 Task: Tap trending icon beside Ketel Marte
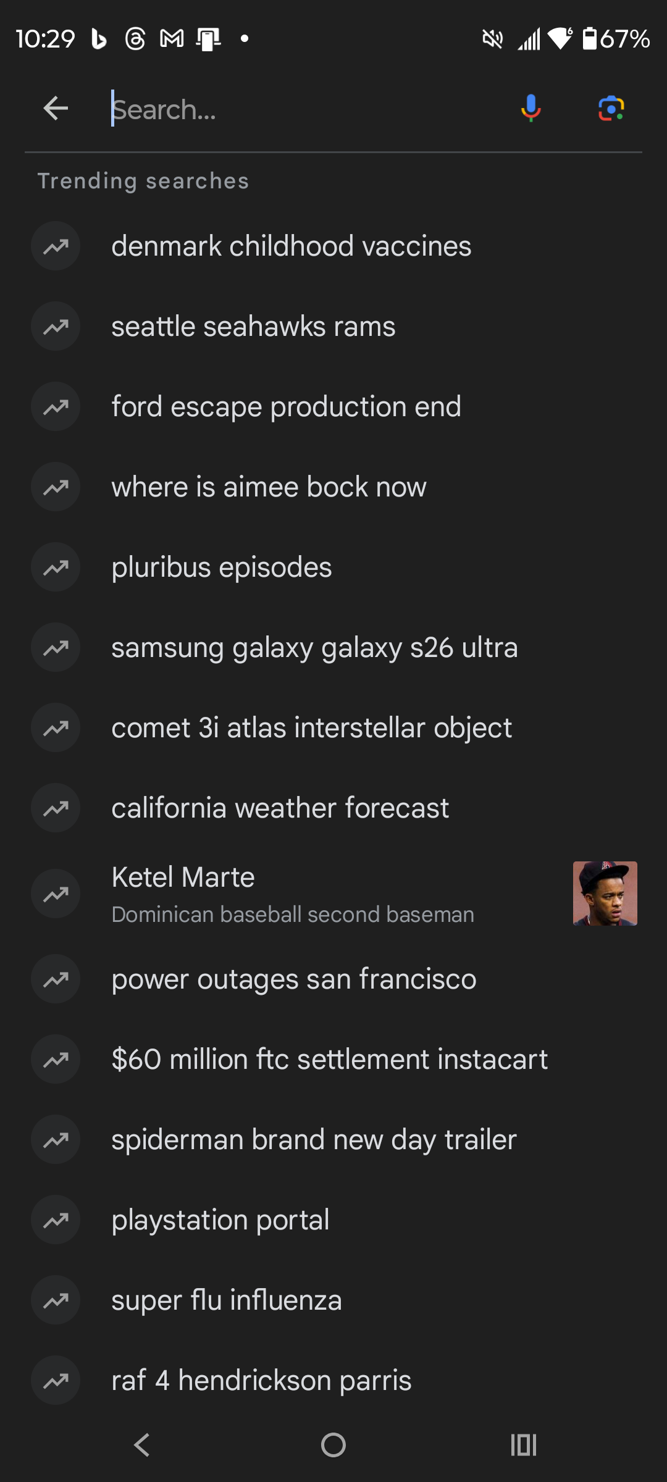point(56,894)
